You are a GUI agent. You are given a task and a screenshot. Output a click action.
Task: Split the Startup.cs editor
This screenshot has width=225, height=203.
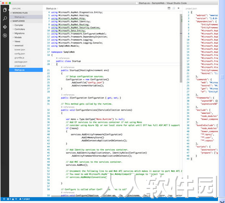(x=169, y=8)
